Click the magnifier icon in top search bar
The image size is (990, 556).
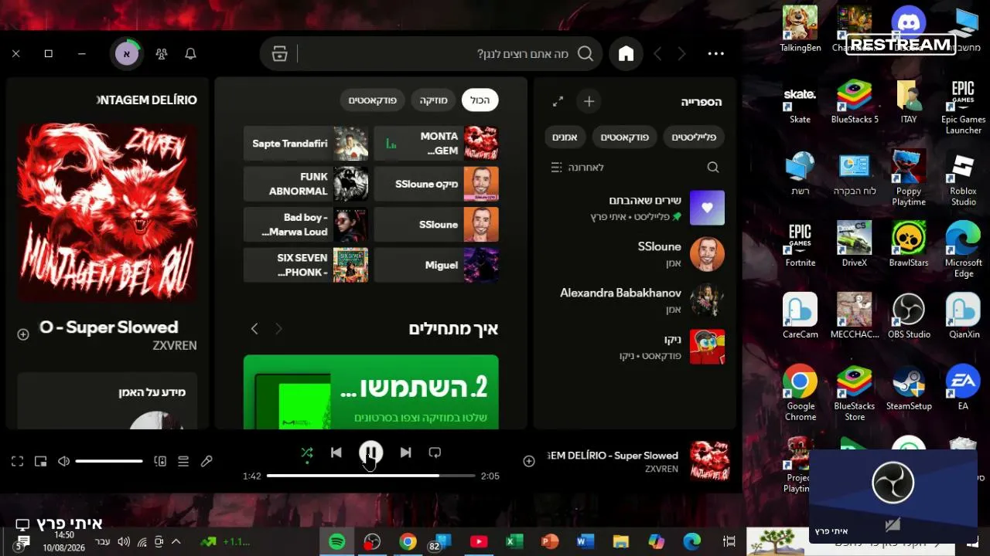coord(585,53)
